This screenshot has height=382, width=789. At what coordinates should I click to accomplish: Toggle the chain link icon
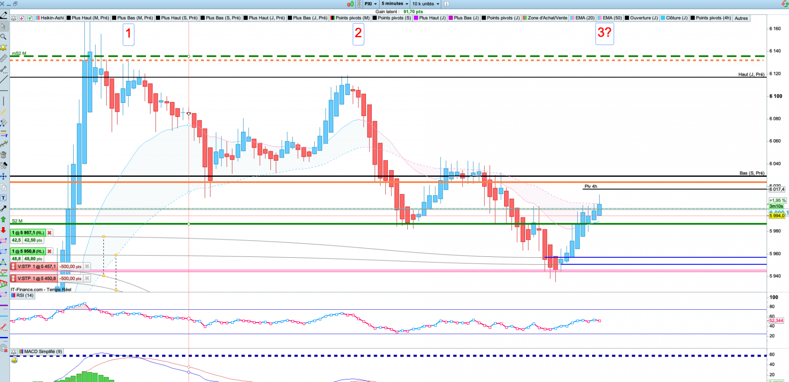pyautogui.click(x=359, y=4)
